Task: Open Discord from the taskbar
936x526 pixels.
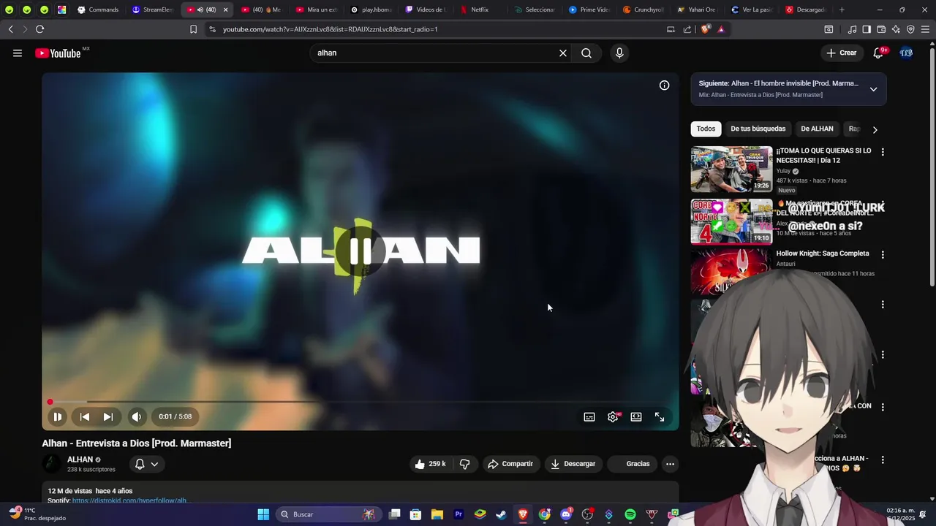Action: pos(566,514)
